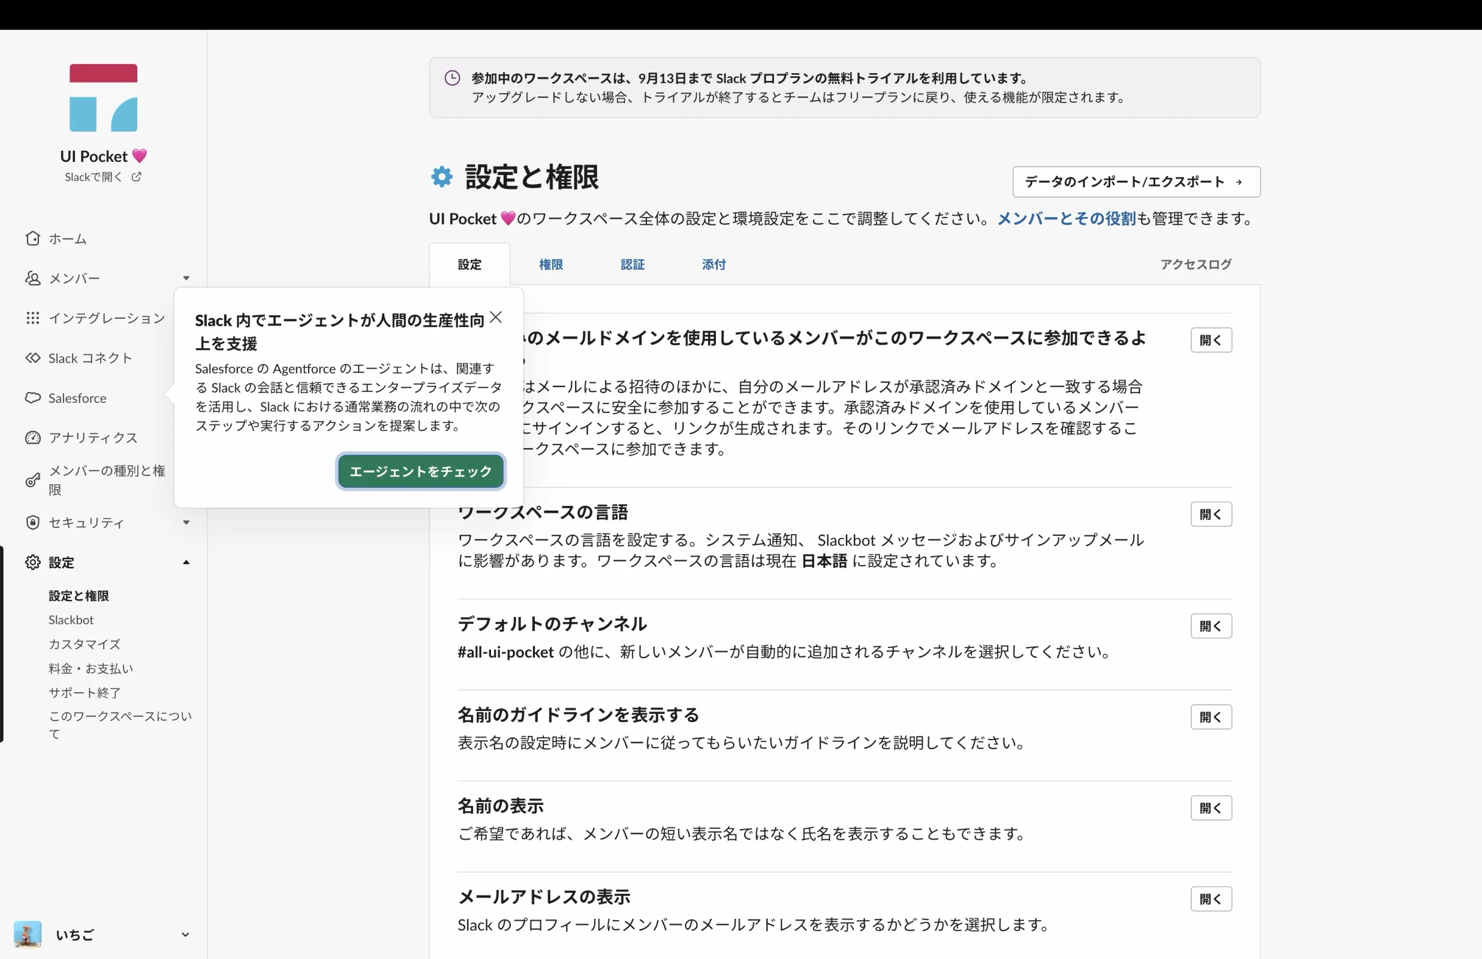Image resolution: width=1482 pixels, height=959 pixels.
Task: Open the いちご account dropdown chevron
Action: tap(185, 934)
